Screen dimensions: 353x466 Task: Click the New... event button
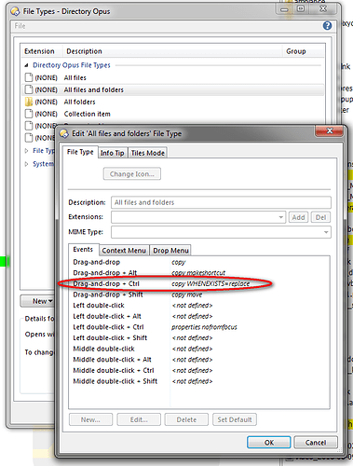tap(90, 419)
